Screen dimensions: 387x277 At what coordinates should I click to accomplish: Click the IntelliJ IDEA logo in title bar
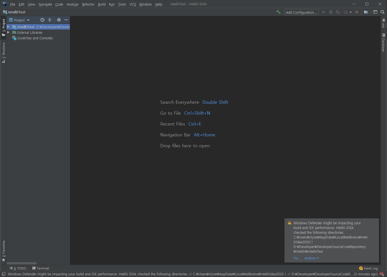(4, 4)
